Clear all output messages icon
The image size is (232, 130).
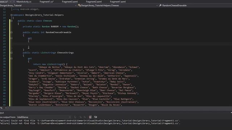(x=90, y=117)
